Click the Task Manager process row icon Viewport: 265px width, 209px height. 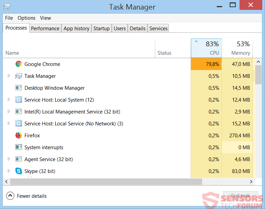(19, 76)
